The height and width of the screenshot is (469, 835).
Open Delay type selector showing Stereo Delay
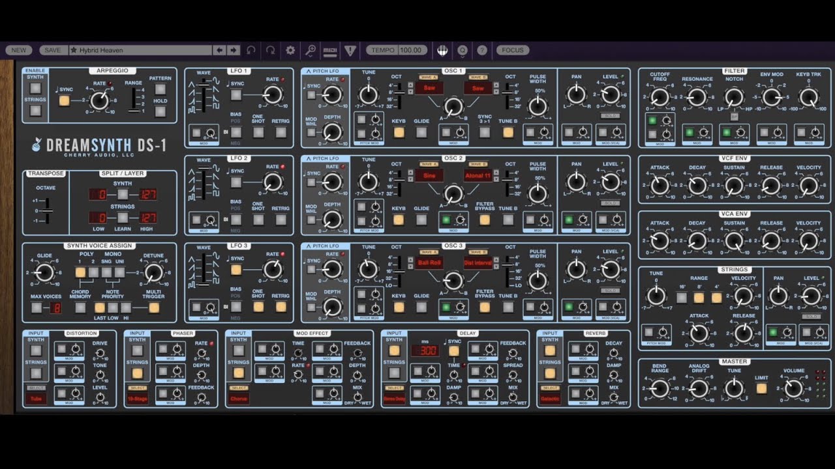(394, 398)
